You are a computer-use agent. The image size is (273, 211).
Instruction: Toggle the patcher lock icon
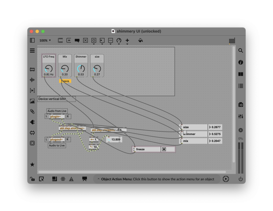tap(32, 179)
